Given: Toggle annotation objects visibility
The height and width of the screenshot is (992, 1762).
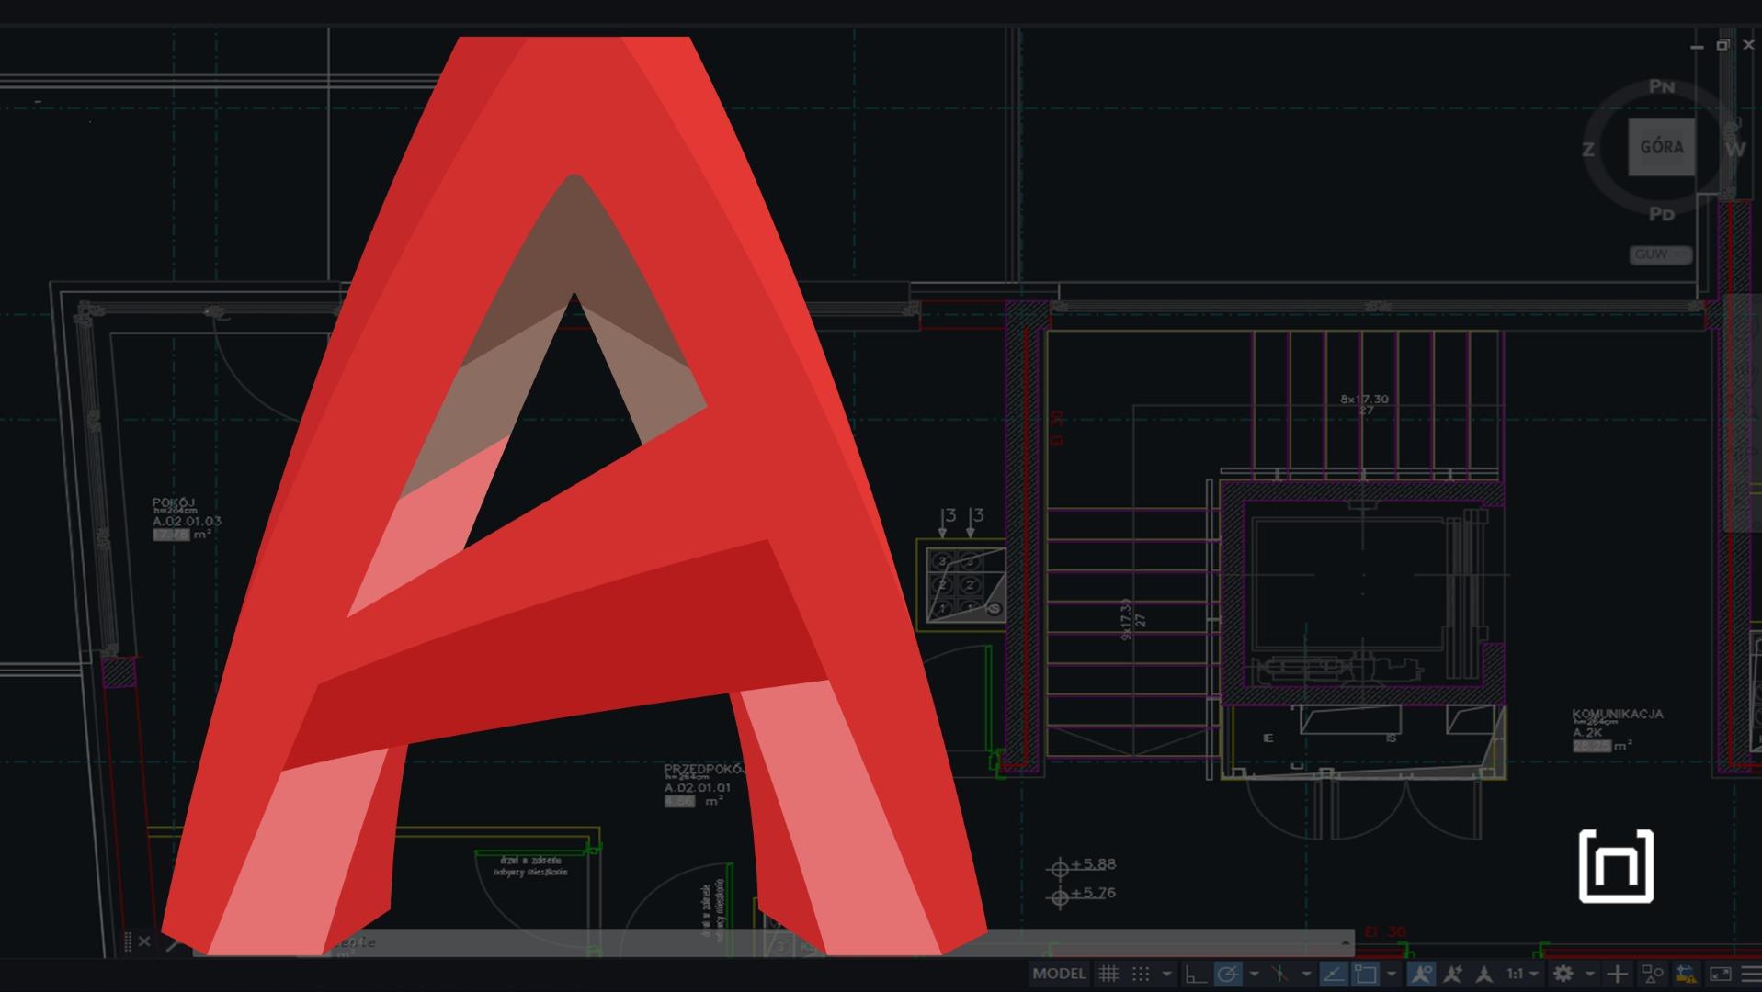Looking at the screenshot, I should (1421, 974).
